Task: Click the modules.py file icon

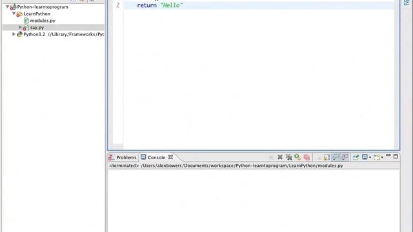Action: tap(26, 21)
